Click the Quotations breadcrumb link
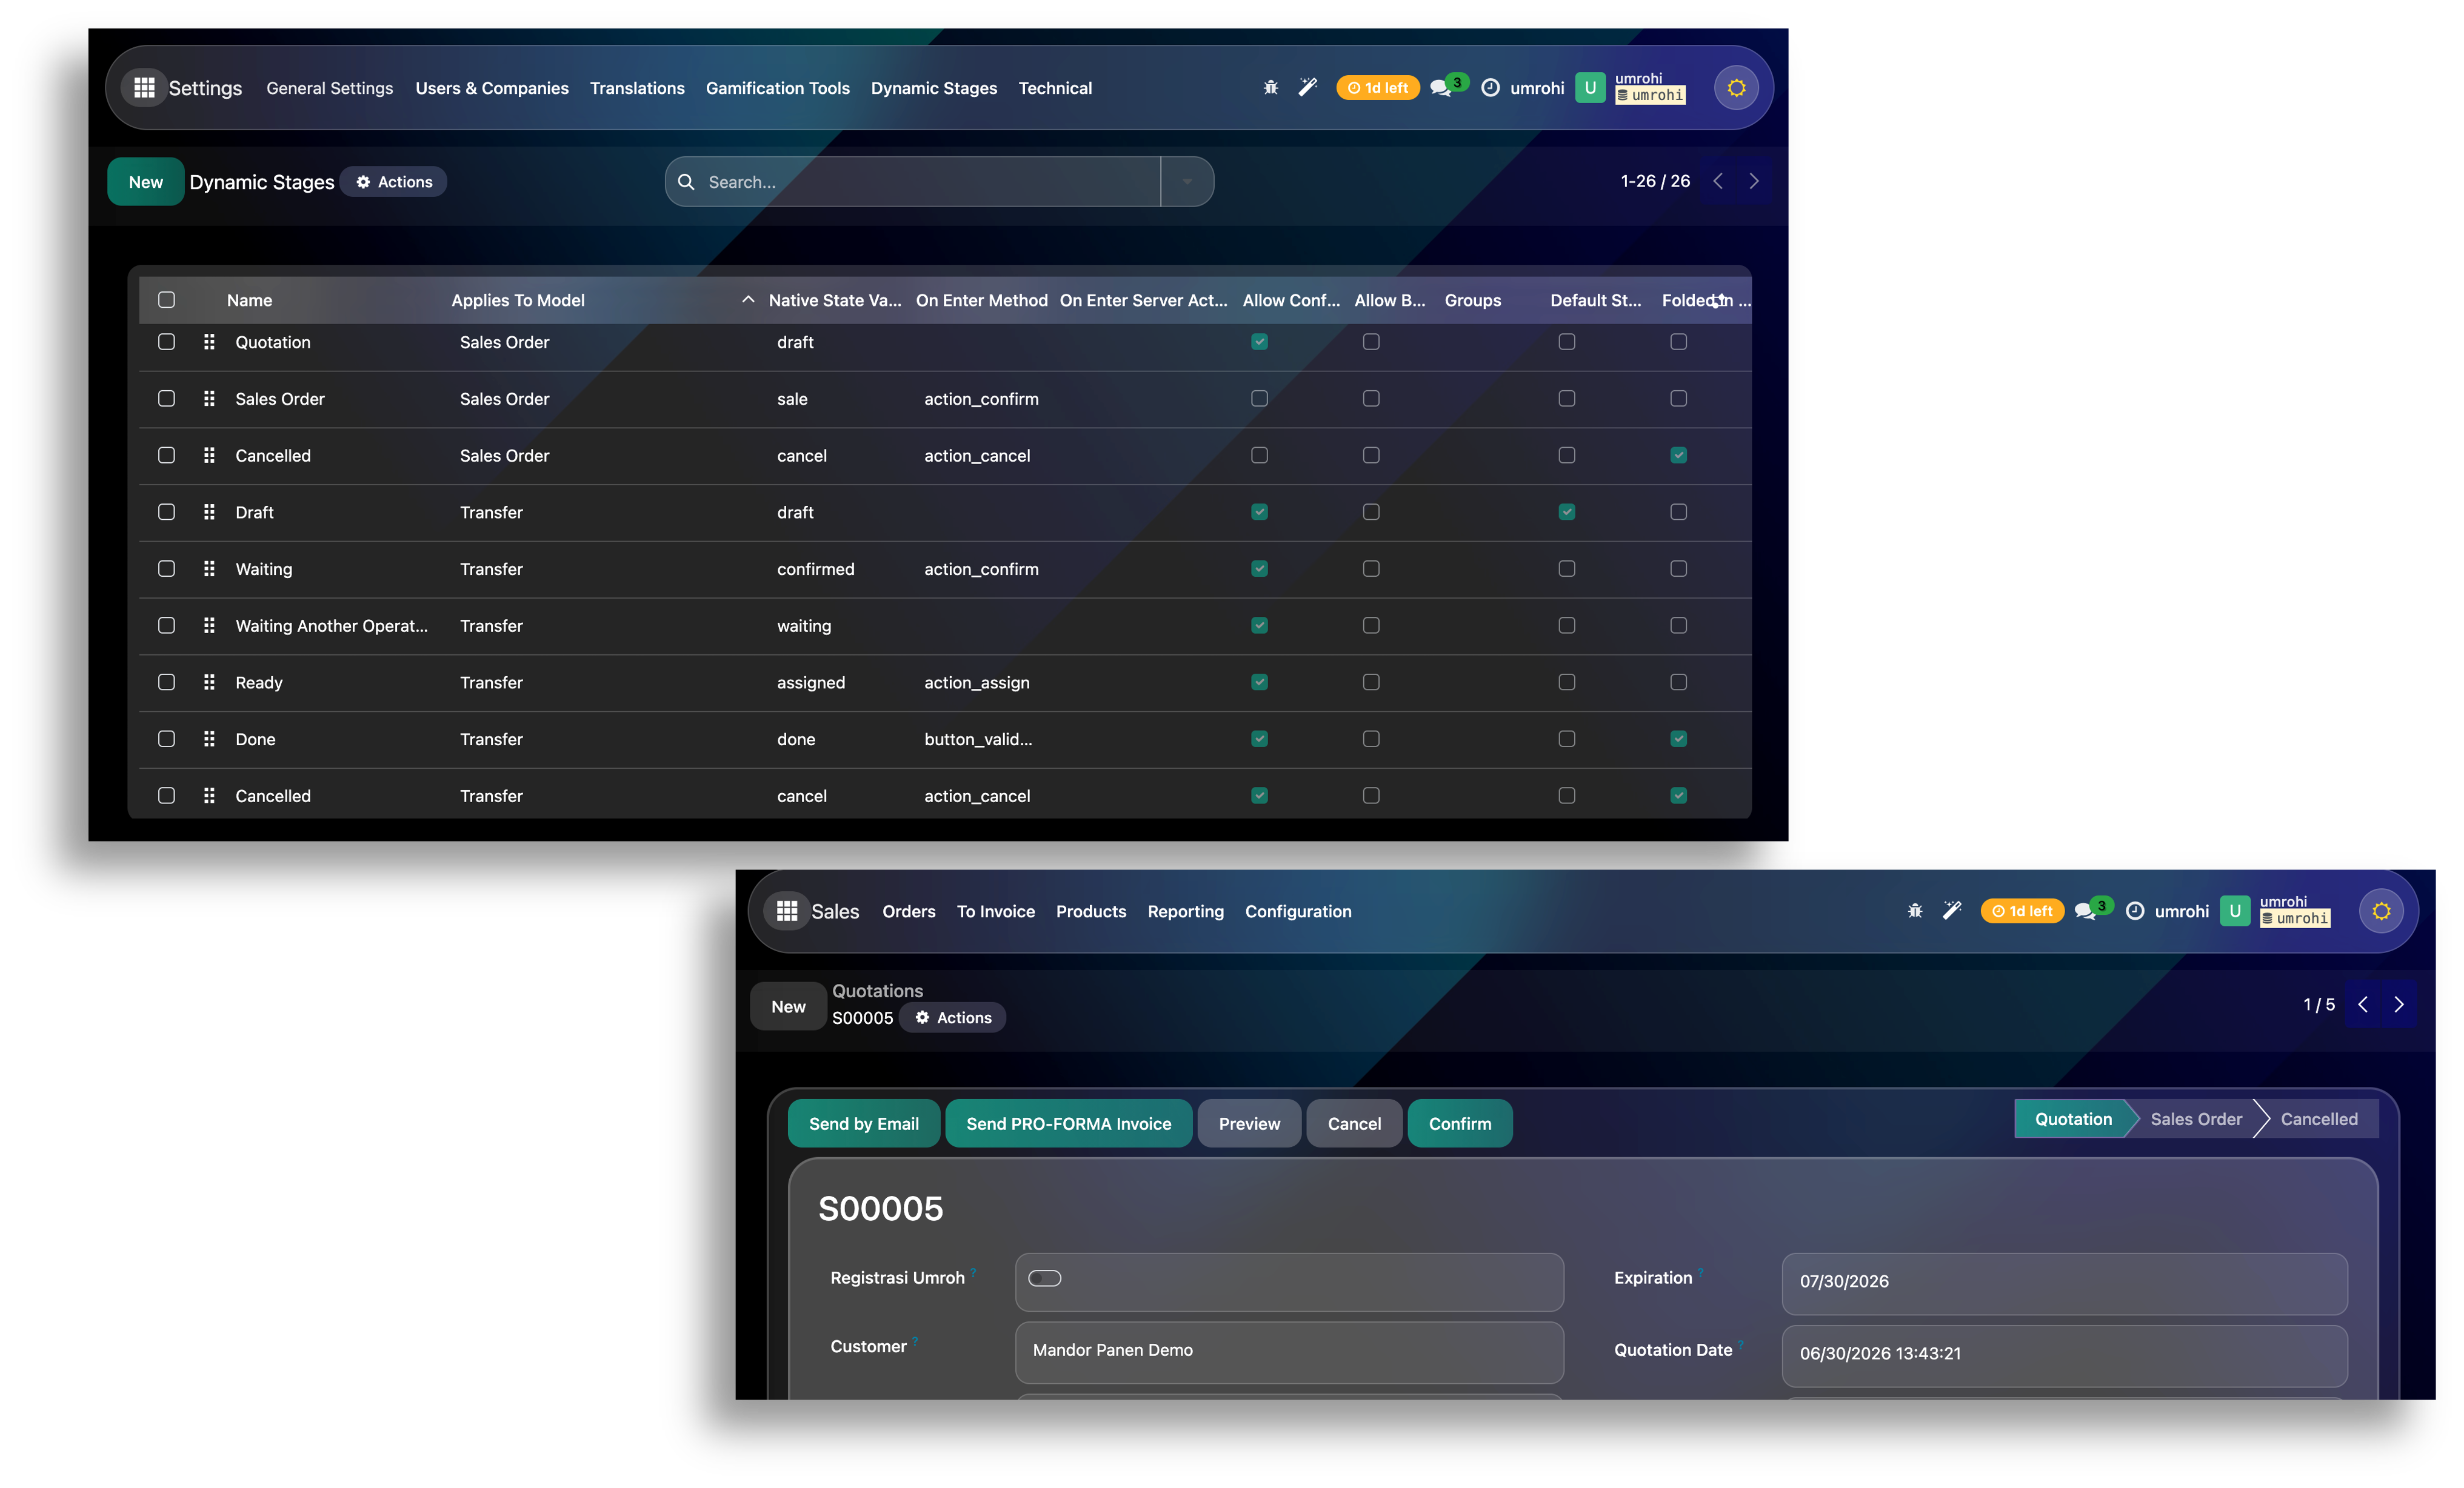 click(x=878, y=991)
